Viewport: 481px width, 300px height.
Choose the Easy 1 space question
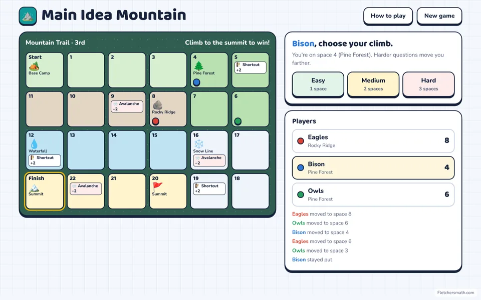click(318, 84)
